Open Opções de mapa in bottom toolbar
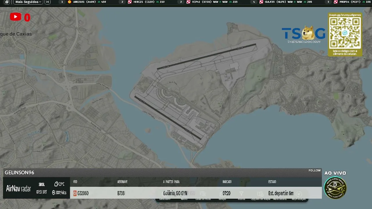This screenshot has width=372, height=209. click(x=260, y=195)
